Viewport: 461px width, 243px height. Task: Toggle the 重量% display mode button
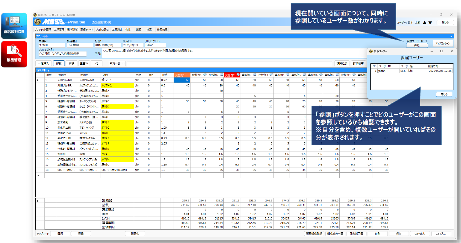click(84, 63)
